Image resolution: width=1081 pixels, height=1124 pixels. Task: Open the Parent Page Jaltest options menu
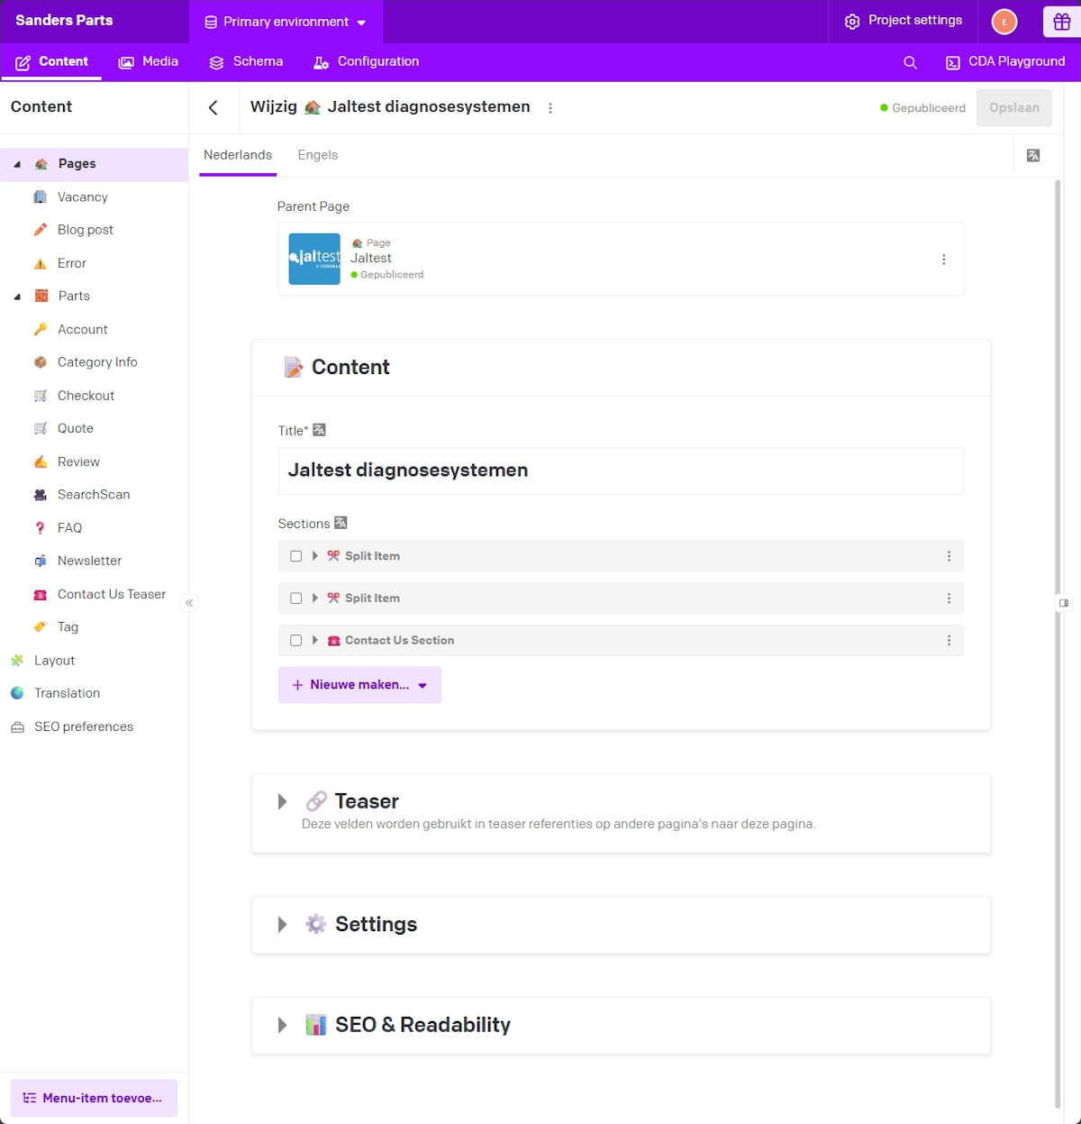(x=944, y=260)
